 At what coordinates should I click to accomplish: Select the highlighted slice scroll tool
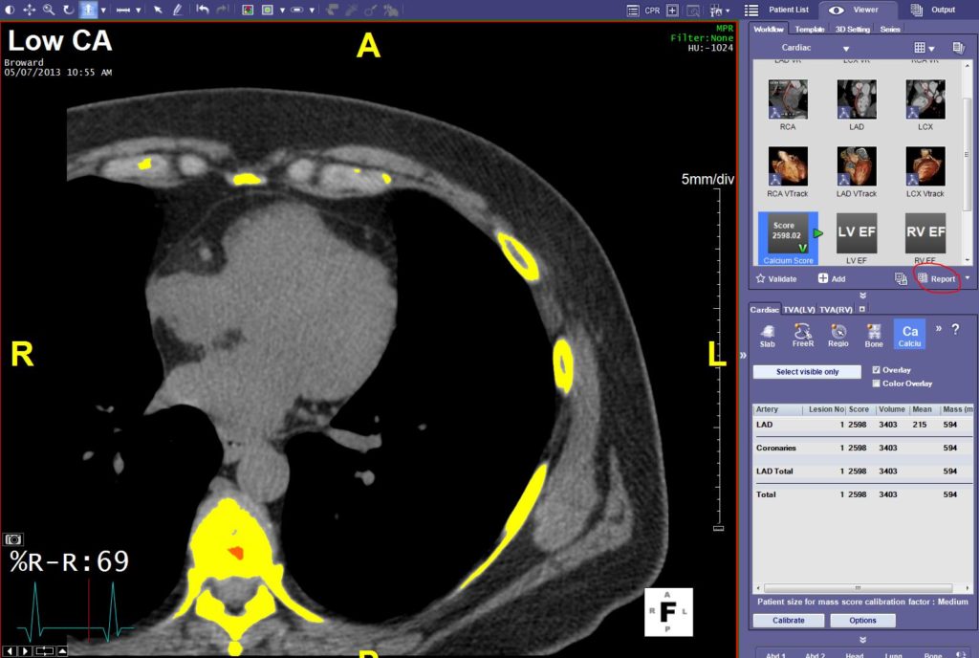(88, 10)
